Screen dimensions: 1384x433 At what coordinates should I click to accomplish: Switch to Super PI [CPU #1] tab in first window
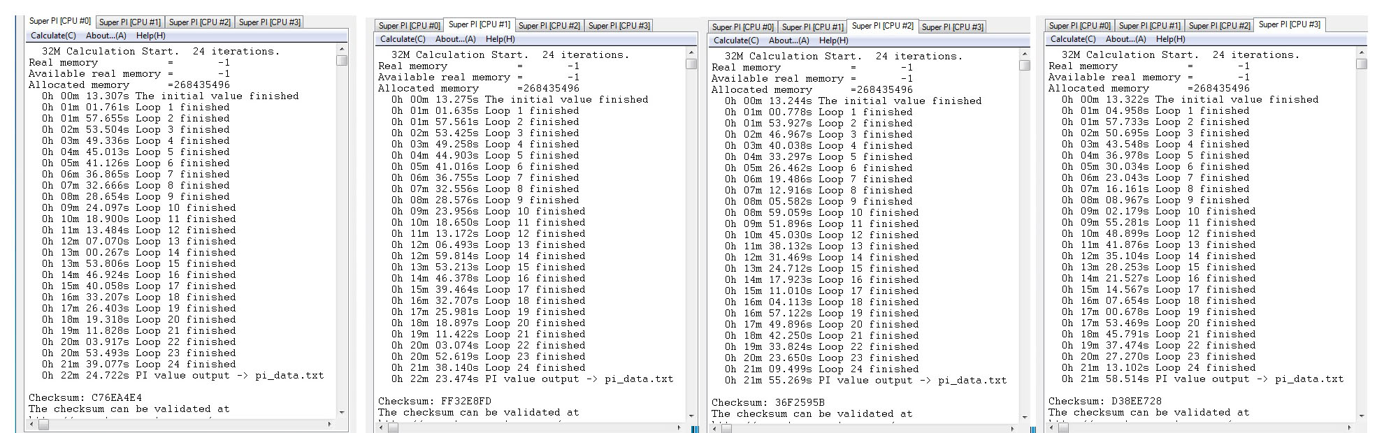pos(130,22)
